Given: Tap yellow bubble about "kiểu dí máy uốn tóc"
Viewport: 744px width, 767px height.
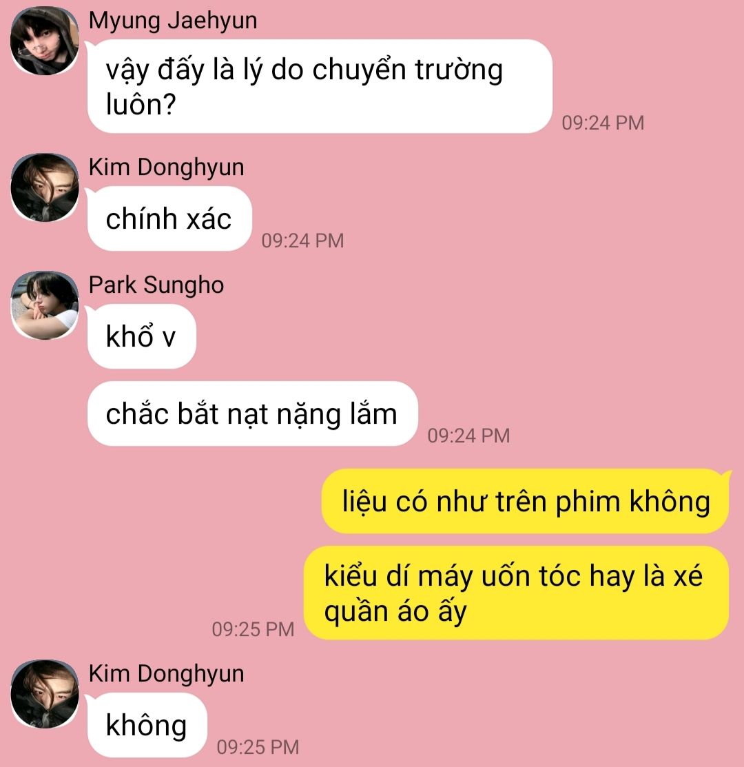Looking at the screenshot, I should pos(516,593).
